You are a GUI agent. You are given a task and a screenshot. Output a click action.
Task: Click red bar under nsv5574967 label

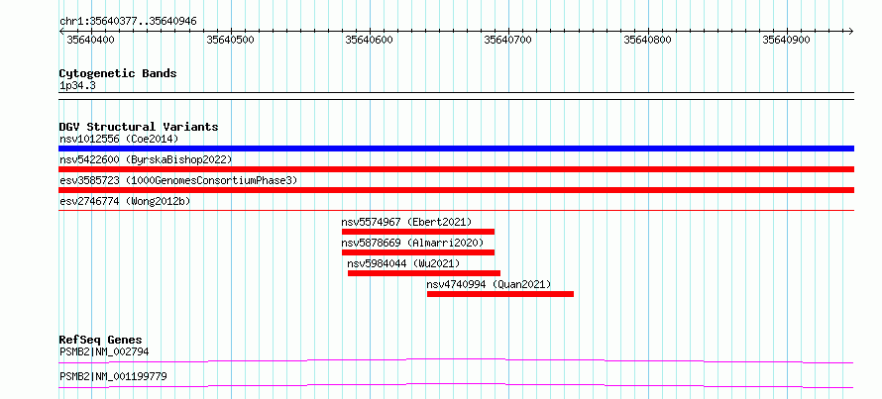418,232
